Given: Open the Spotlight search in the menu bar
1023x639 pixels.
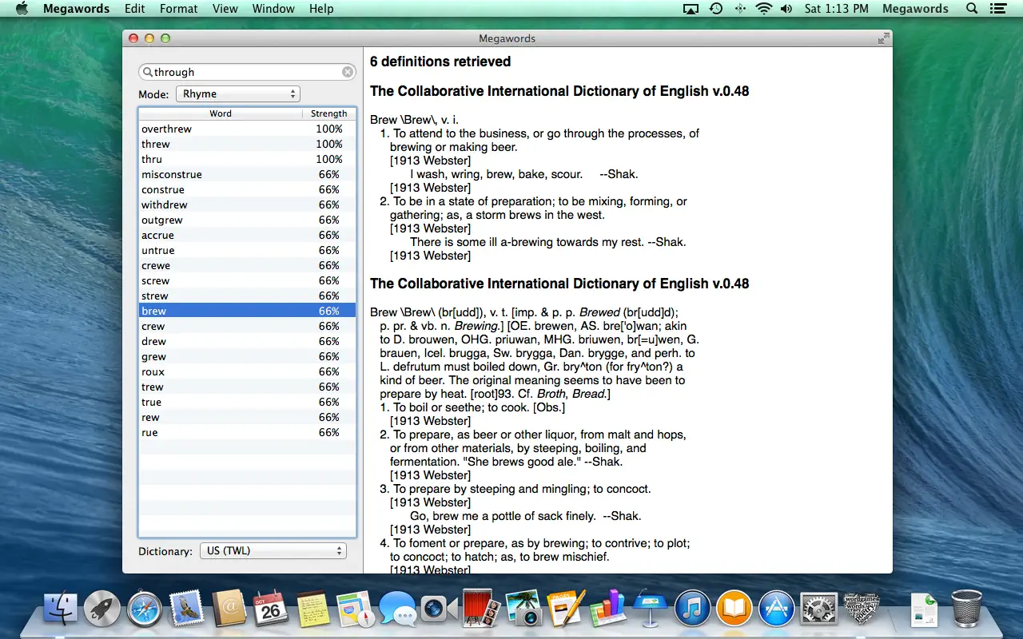Looking at the screenshot, I should pos(971,9).
